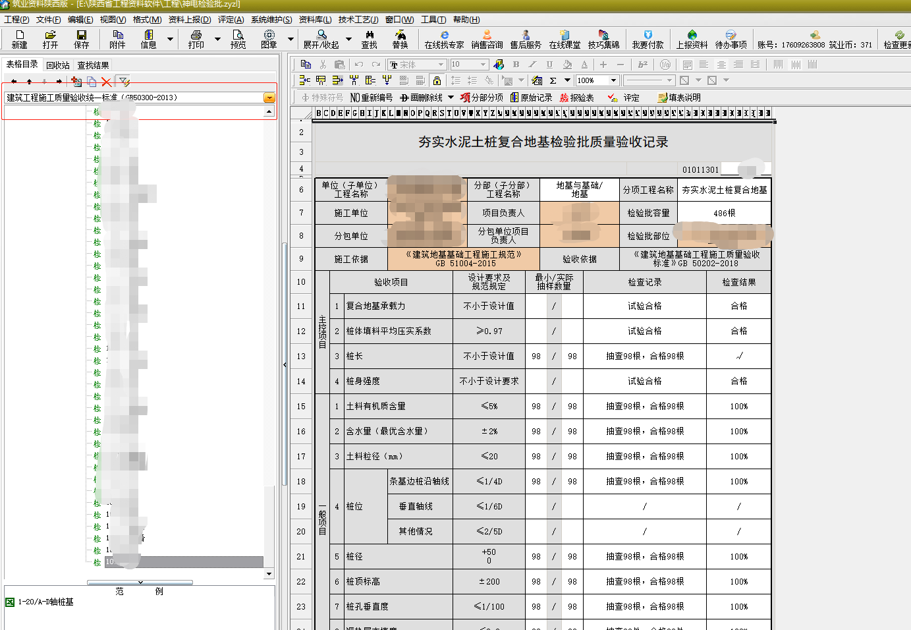Click the 新建 (New) toolbar icon
Image resolution: width=911 pixels, height=630 pixels.
click(20, 39)
